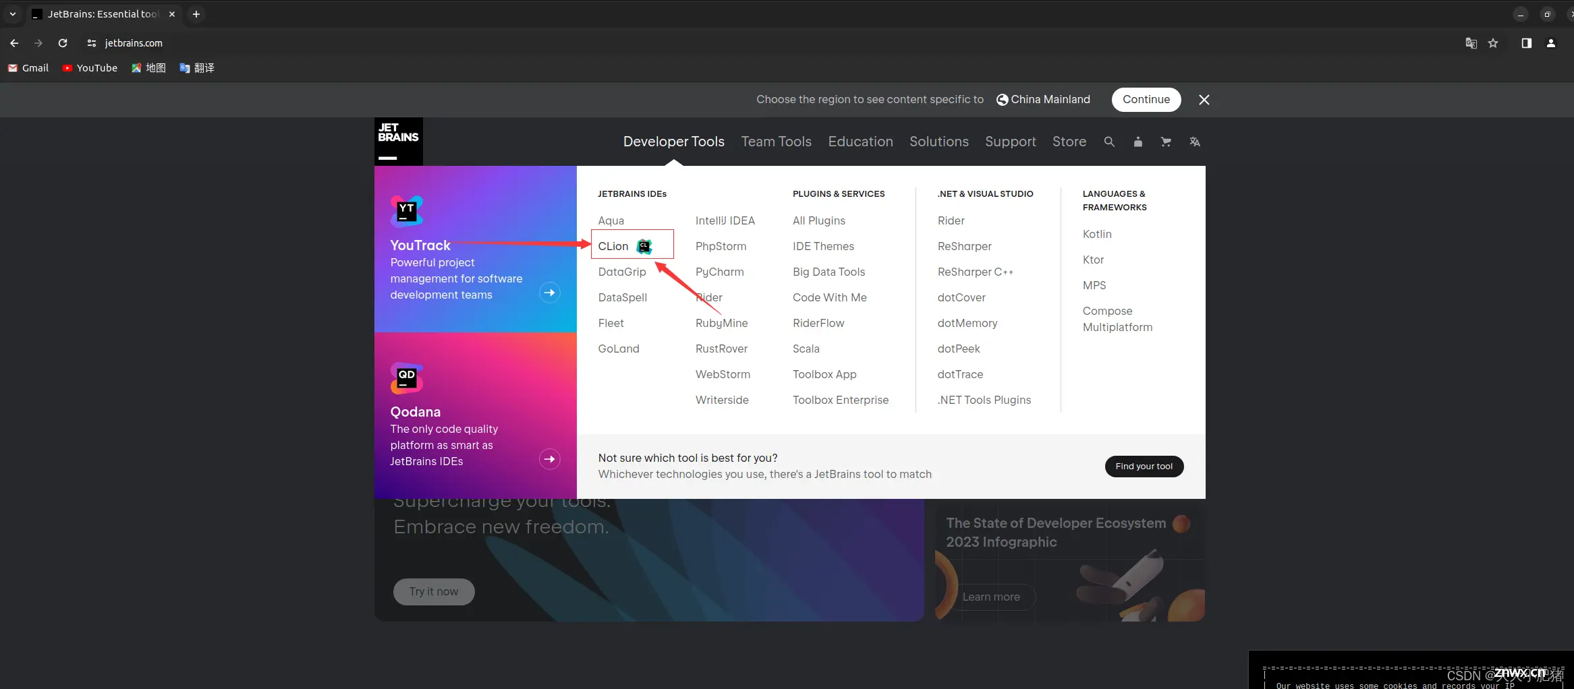Viewport: 1574px width, 689px height.
Task: Click the browser forward arrow
Action: point(38,43)
